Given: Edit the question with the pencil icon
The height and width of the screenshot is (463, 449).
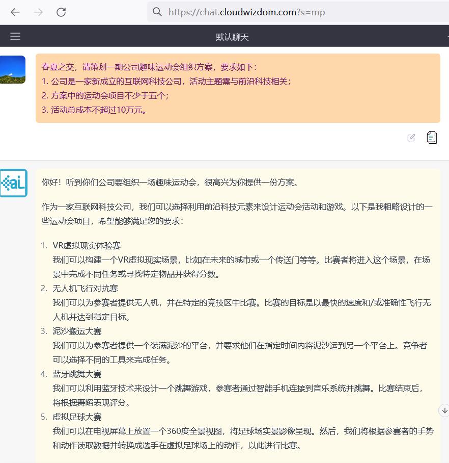Looking at the screenshot, I should pos(411,137).
